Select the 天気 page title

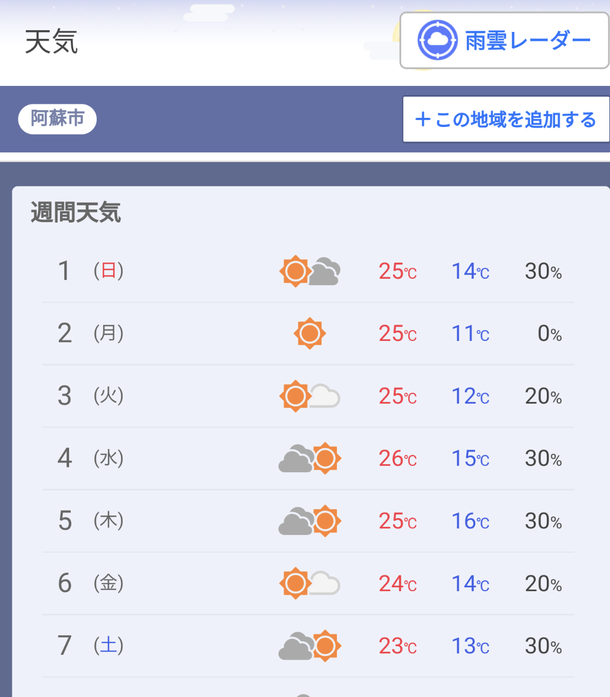51,42
